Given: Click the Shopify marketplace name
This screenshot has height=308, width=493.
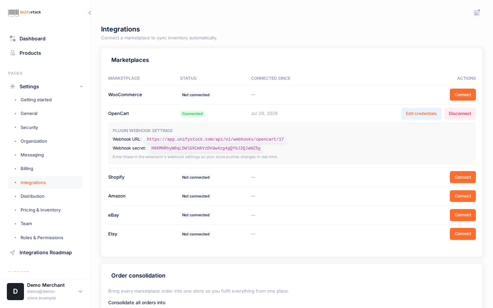Looking at the screenshot, I should coord(116,177).
